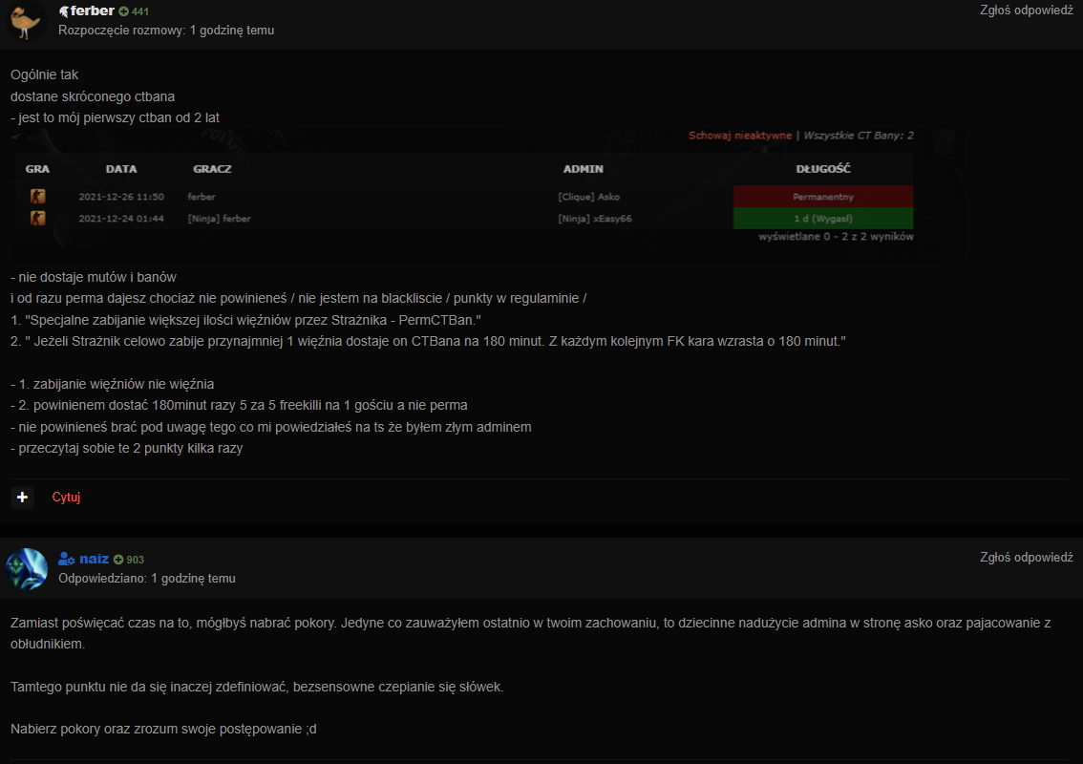Click the blue moderator icon beside naiz

click(x=66, y=559)
